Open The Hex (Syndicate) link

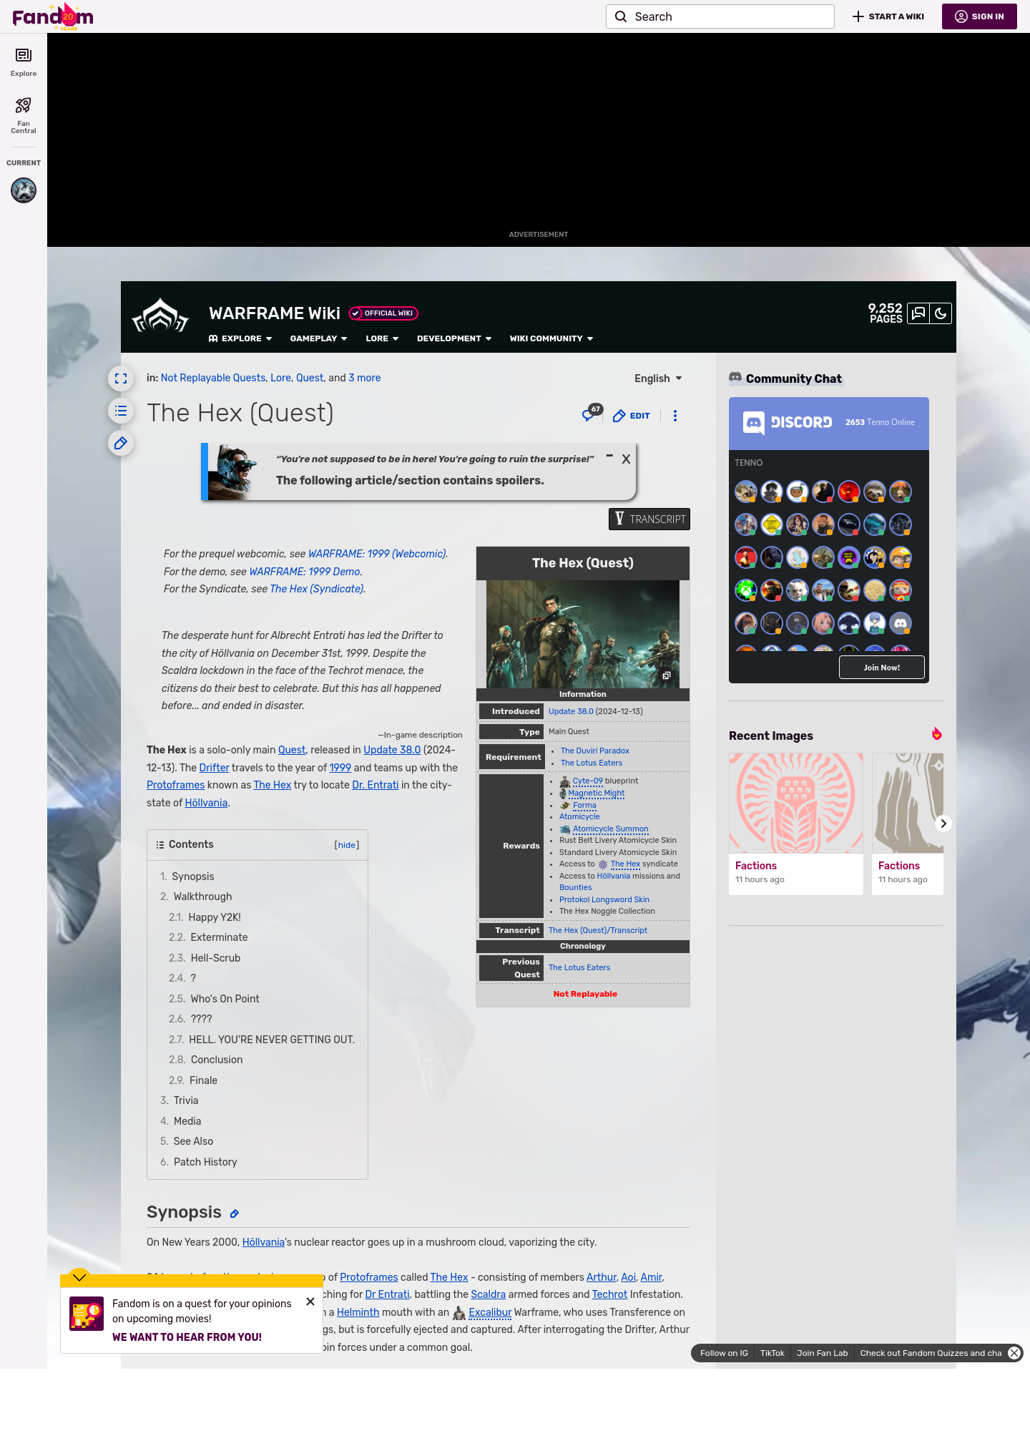point(317,589)
